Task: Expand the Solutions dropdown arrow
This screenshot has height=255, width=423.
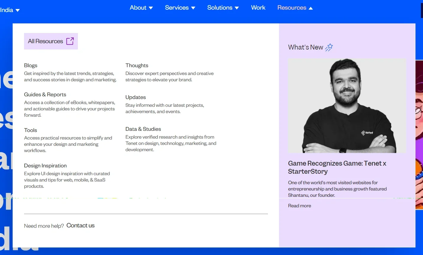Action: [x=237, y=8]
